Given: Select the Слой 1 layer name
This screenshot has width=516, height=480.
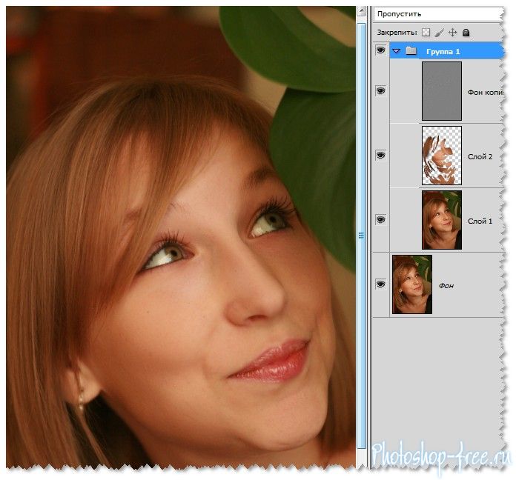Looking at the screenshot, I should coord(480,221).
